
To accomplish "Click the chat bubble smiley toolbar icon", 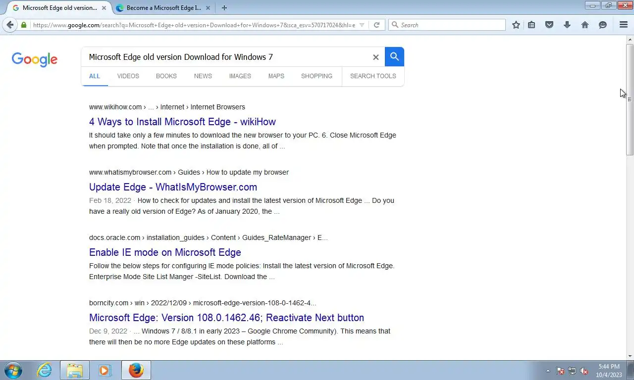I will [603, 25].
